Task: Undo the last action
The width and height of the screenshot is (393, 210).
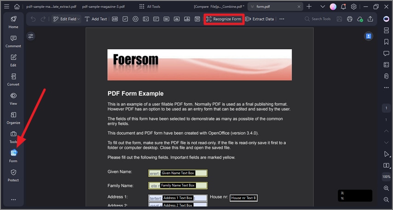Action: [x=33, y=19]
